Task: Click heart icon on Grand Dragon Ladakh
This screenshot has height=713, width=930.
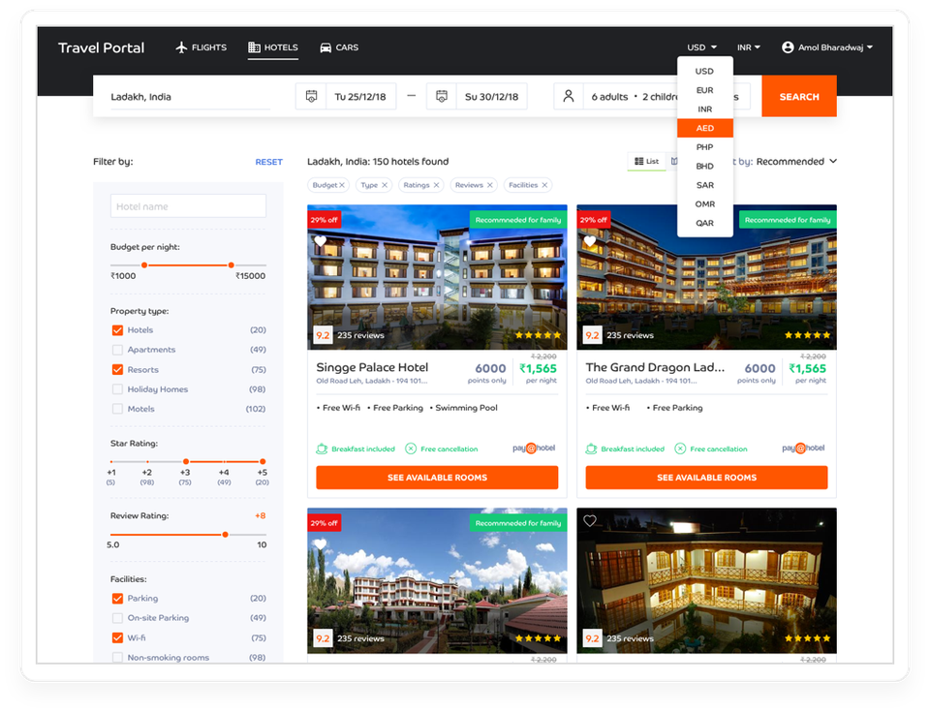Action: coord(589,242)
